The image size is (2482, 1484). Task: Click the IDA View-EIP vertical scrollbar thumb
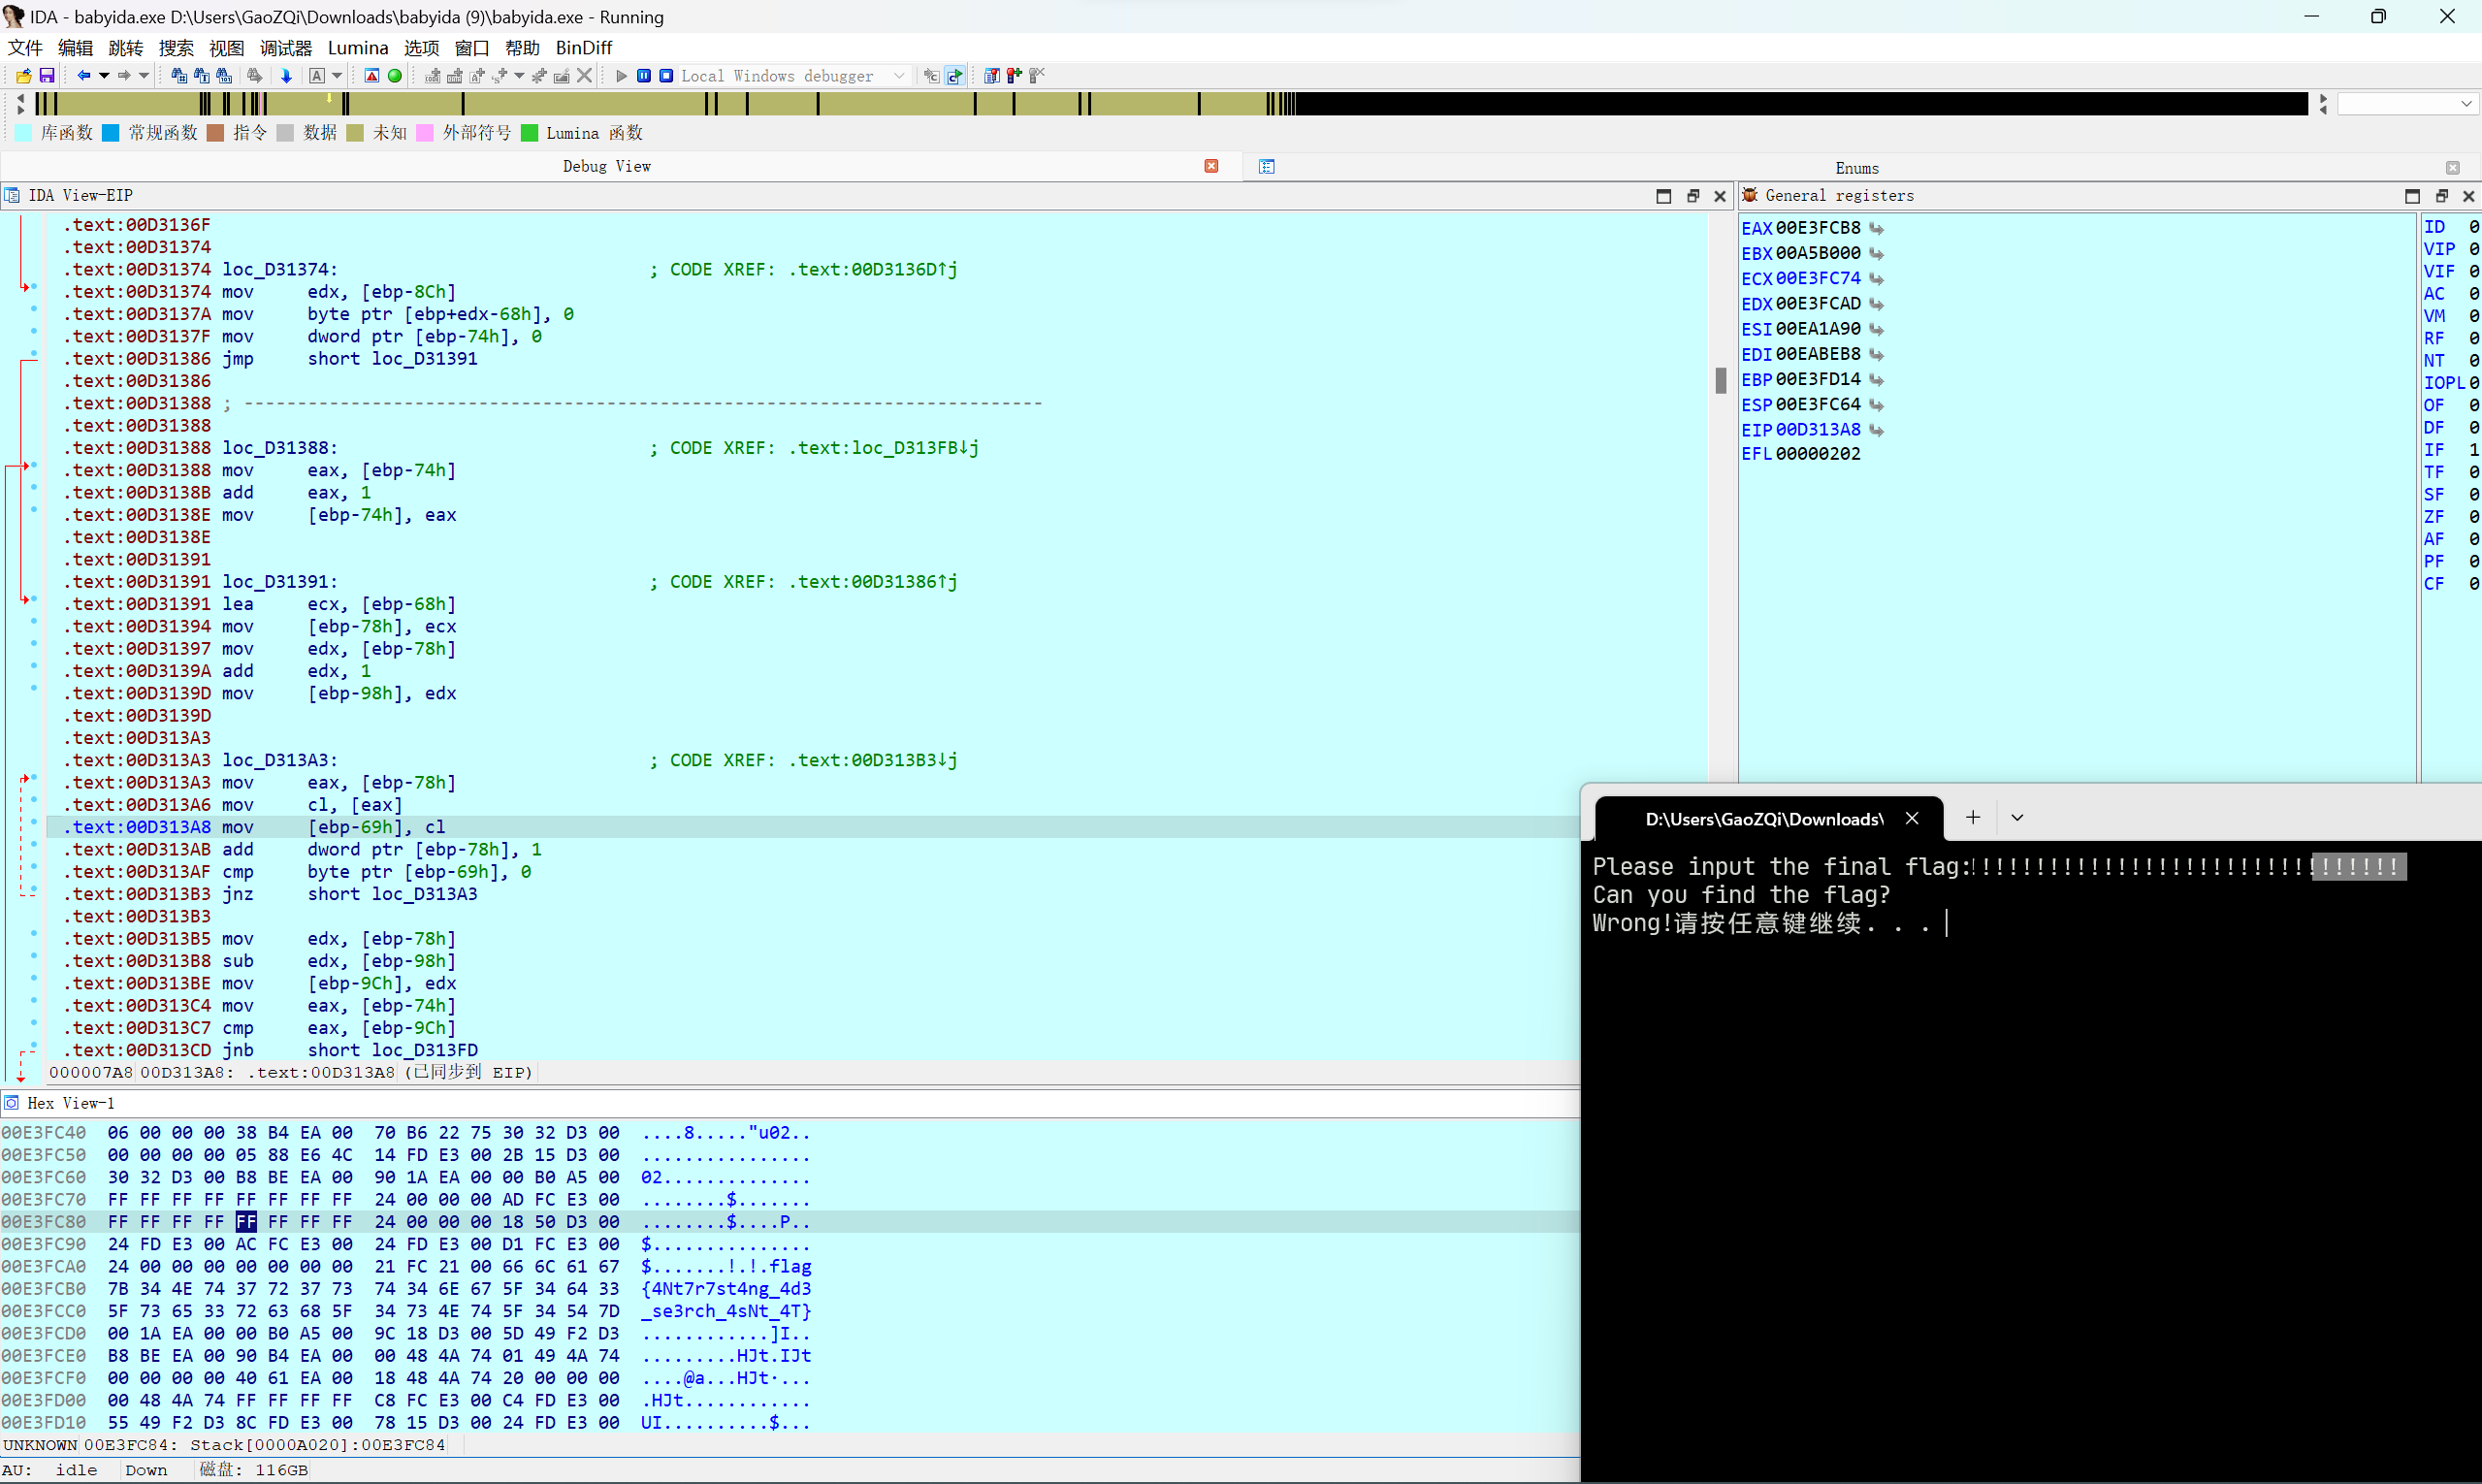pyautogui.click(x=1720, y=380)
